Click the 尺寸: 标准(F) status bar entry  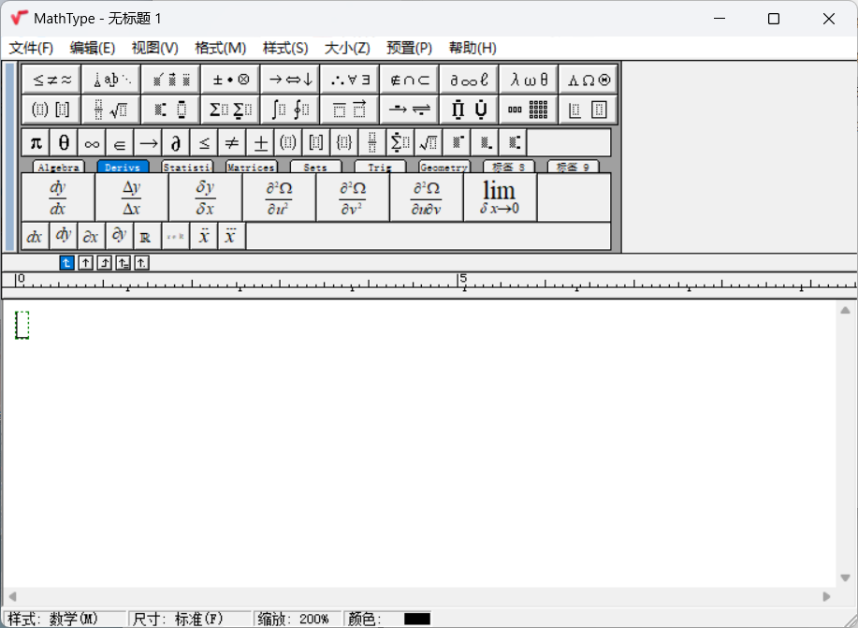(x=190, y=619)
